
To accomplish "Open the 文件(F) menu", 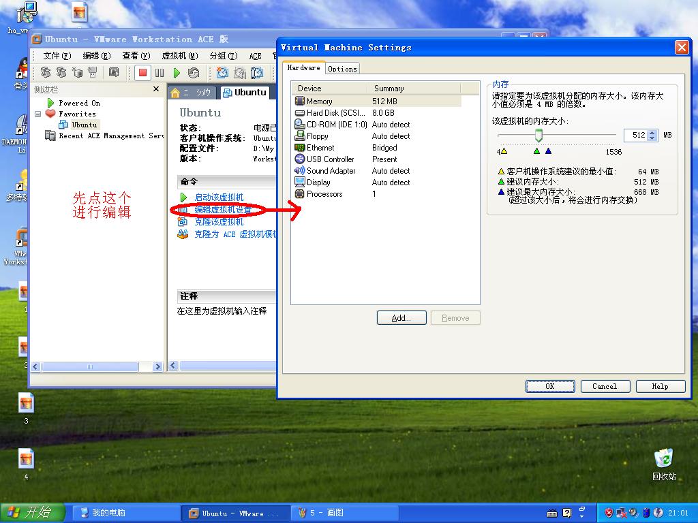I will 57,56.
